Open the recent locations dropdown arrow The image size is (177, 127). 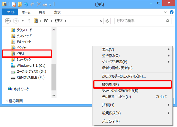pos(23,21)
